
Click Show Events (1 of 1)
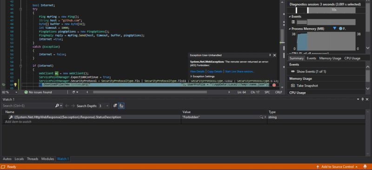pos(311,71)
